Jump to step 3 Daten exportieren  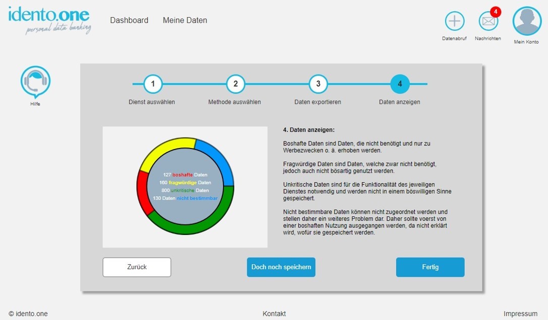tap(318, 84)
